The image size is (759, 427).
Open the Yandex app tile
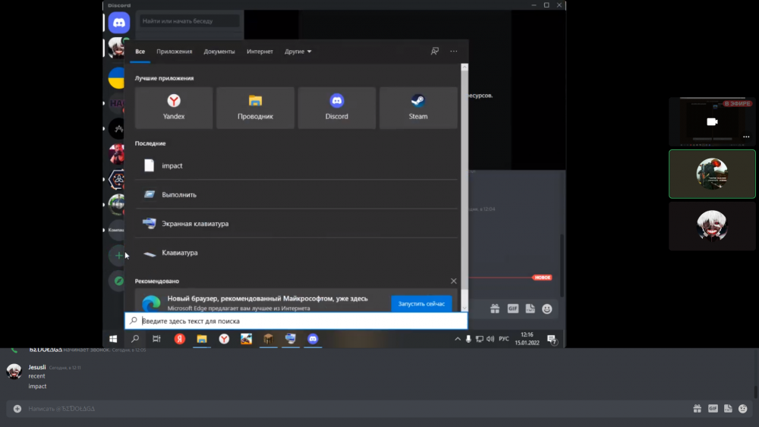coord(174,108)
